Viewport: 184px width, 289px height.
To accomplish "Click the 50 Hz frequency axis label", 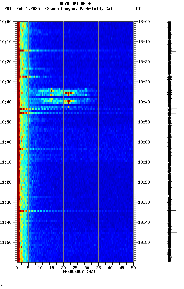I will 133,268.
